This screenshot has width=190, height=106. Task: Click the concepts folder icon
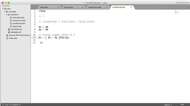pos(7,12)
